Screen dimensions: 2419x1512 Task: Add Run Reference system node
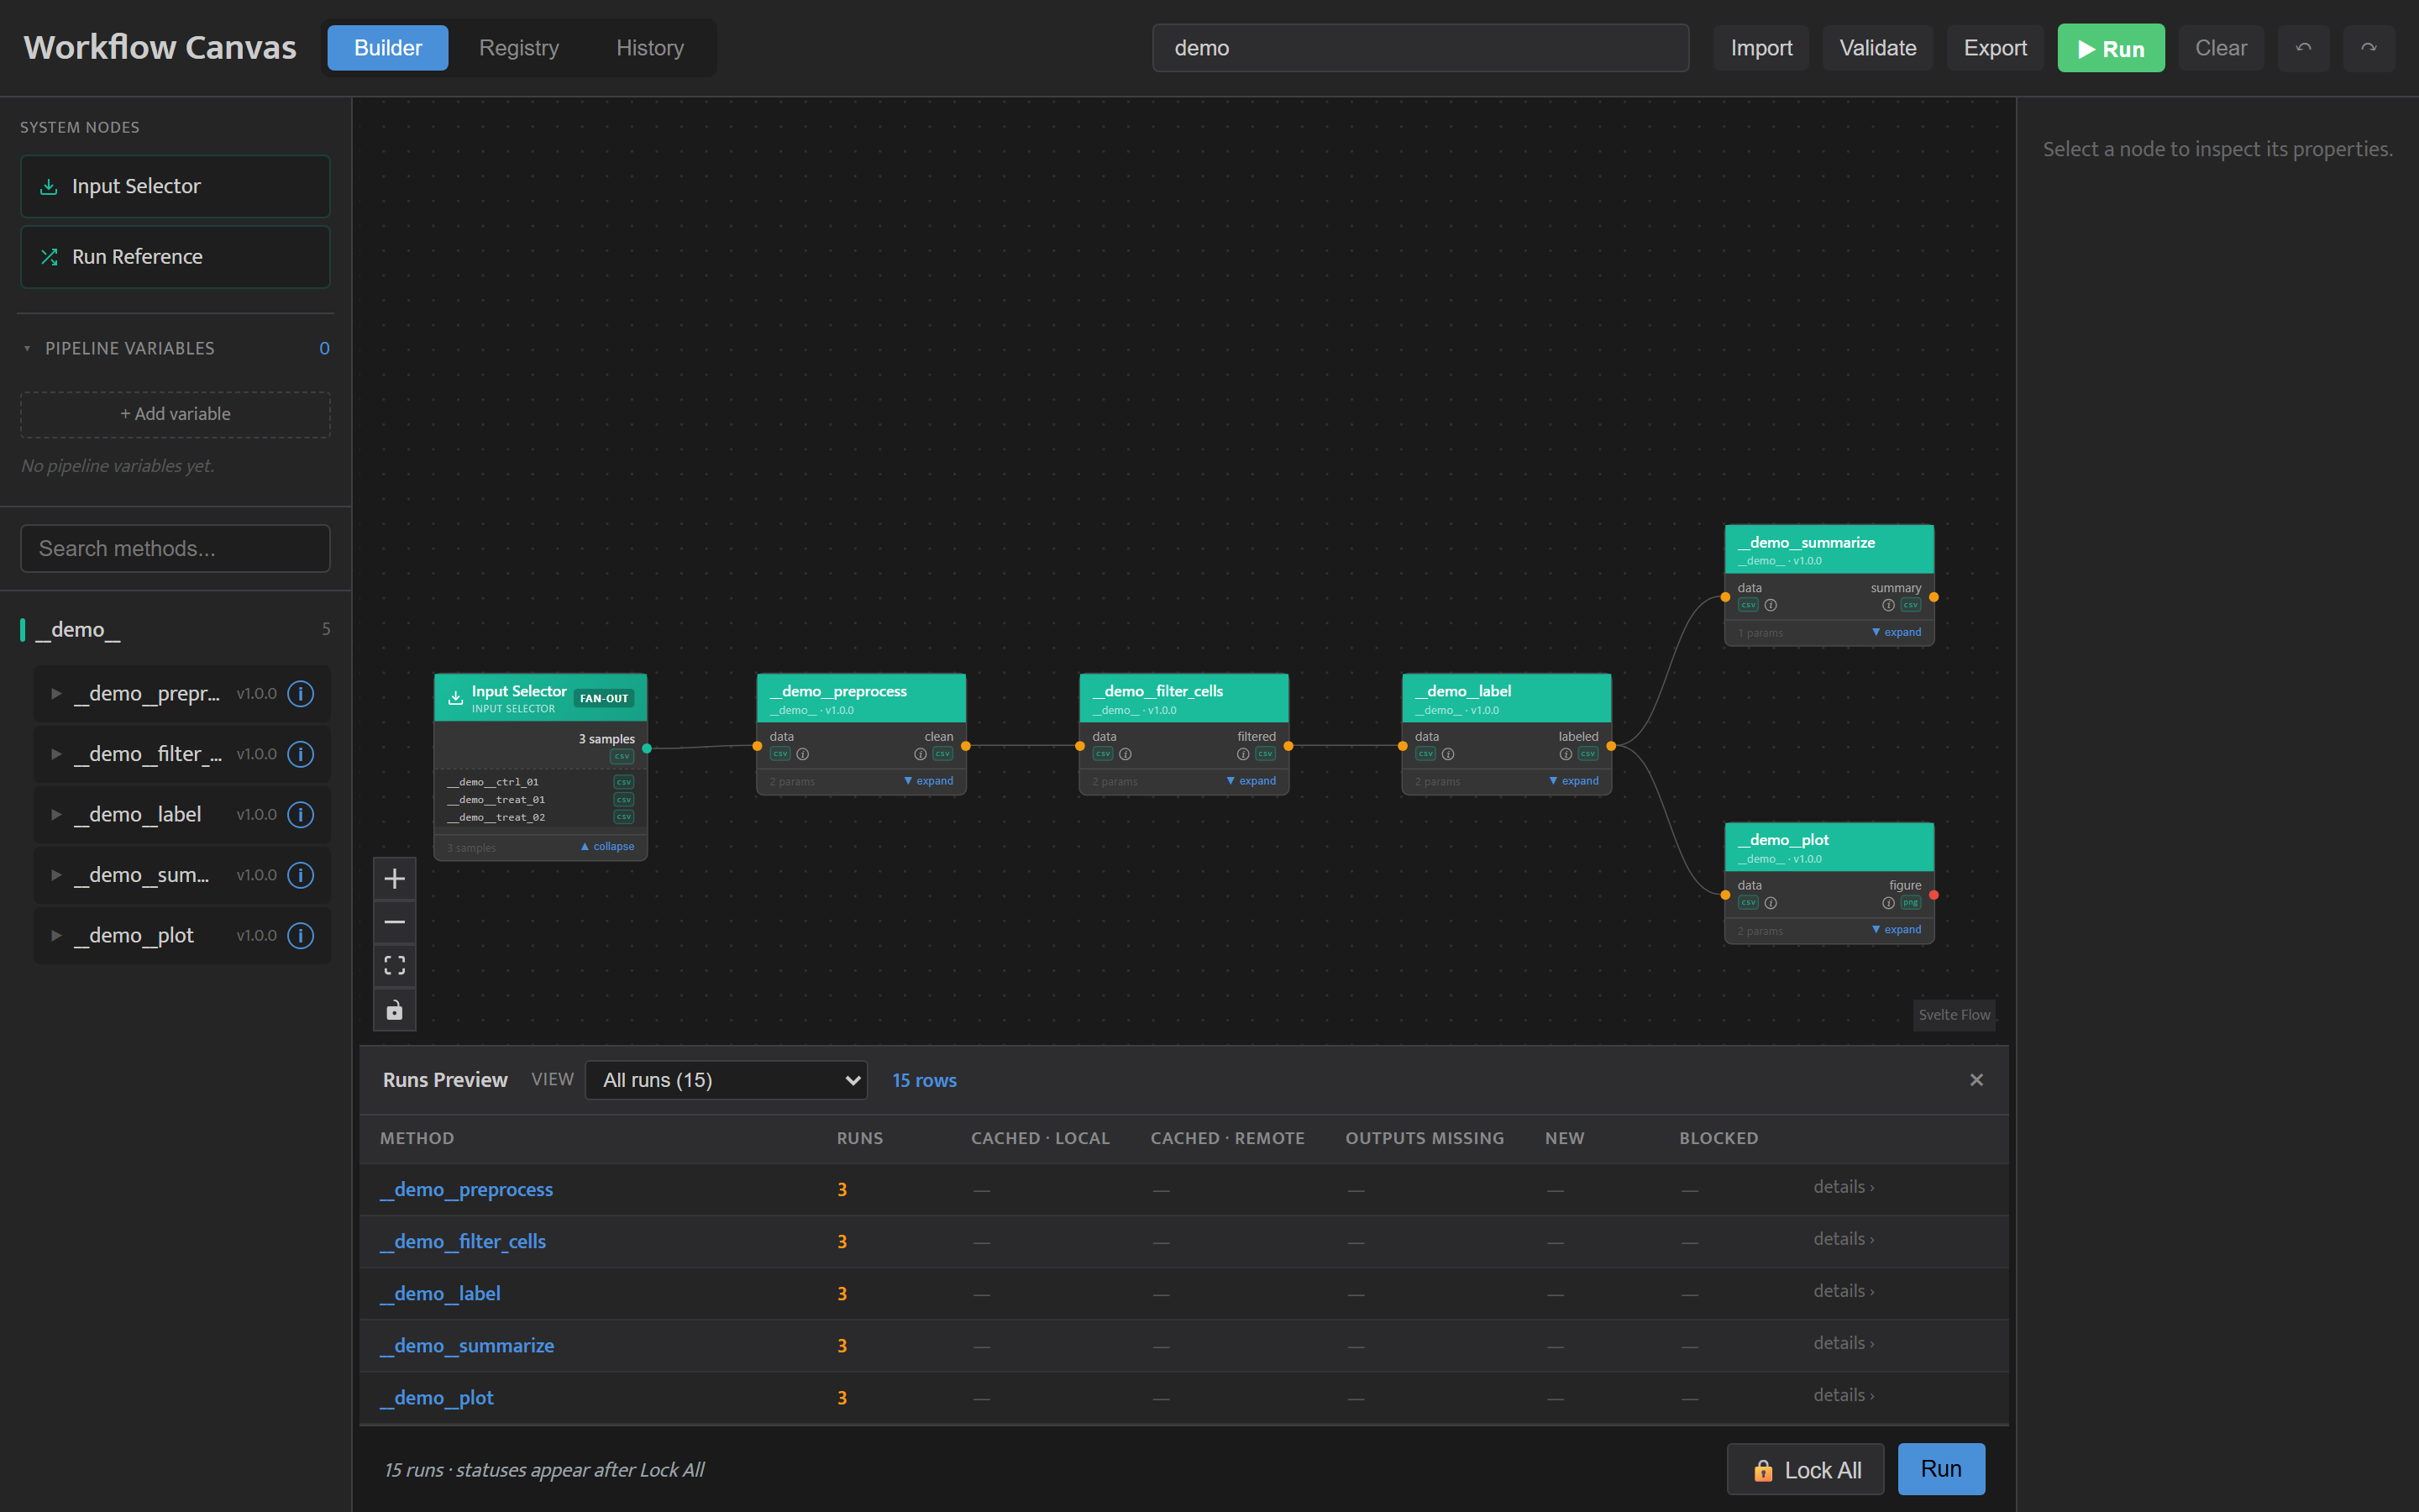pos(175,257)
